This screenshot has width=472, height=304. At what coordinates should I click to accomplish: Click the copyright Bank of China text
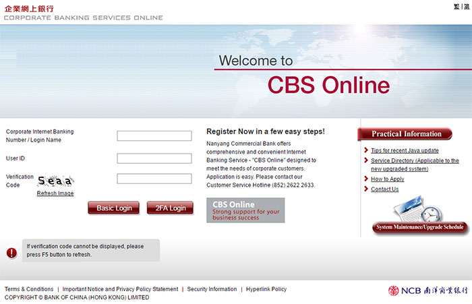[77, 297]
